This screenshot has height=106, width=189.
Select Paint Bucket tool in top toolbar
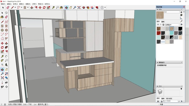pos(61,8)
